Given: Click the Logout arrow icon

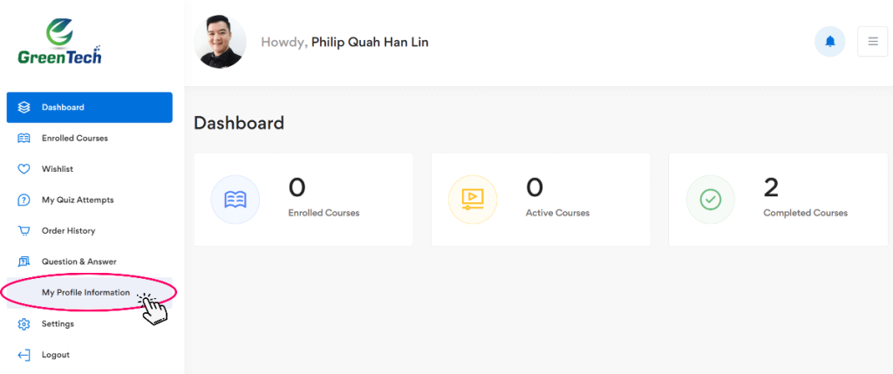Looking at the screenshot, I should 24,355.
